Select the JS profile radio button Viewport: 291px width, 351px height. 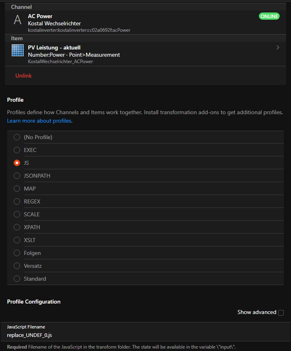tap(17, 163)
